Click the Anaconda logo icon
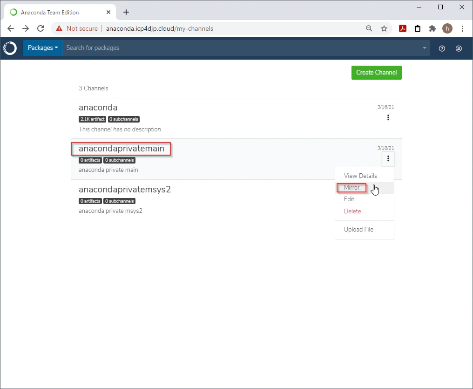Screen dimensions: 473x389 [x=10, y=48]
